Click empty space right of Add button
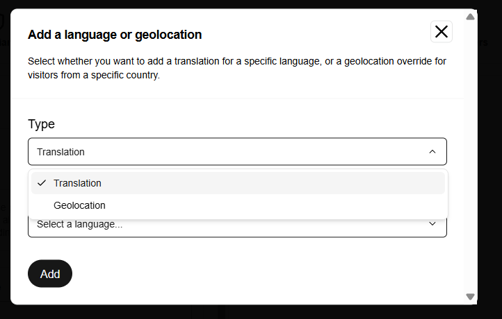 256,274
